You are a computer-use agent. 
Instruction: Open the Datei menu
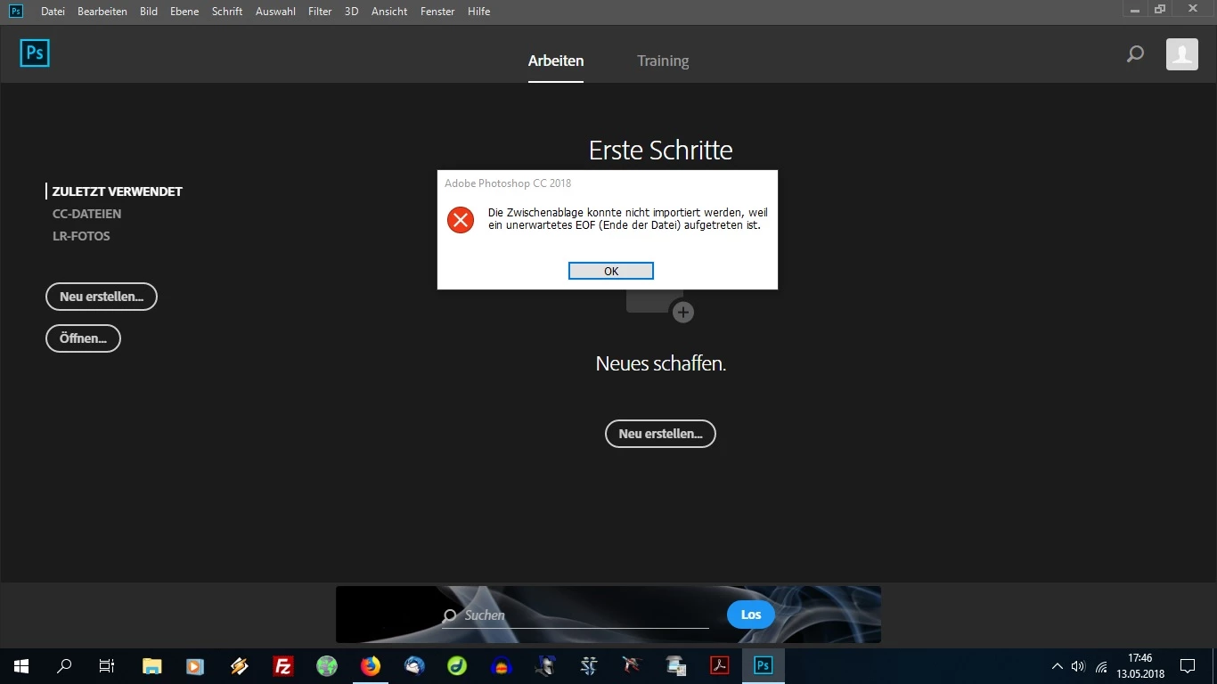point(53,12)
